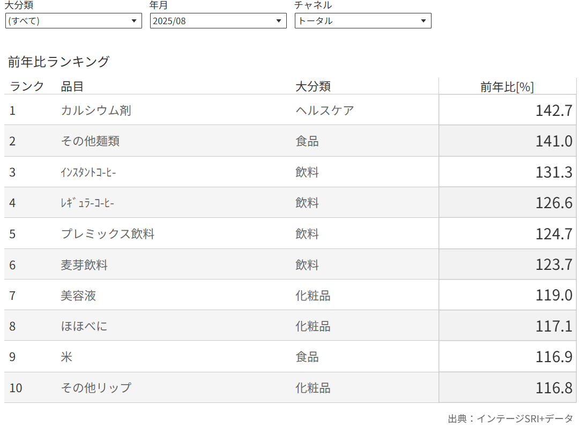Click the 142.7 value cell
The height and width of the screenshot is (426, 580).
coord(554,111)
